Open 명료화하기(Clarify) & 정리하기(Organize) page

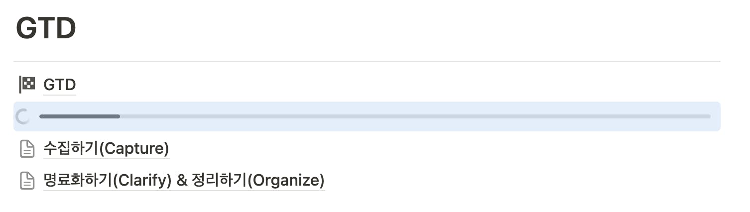click(x=184, y=180)
